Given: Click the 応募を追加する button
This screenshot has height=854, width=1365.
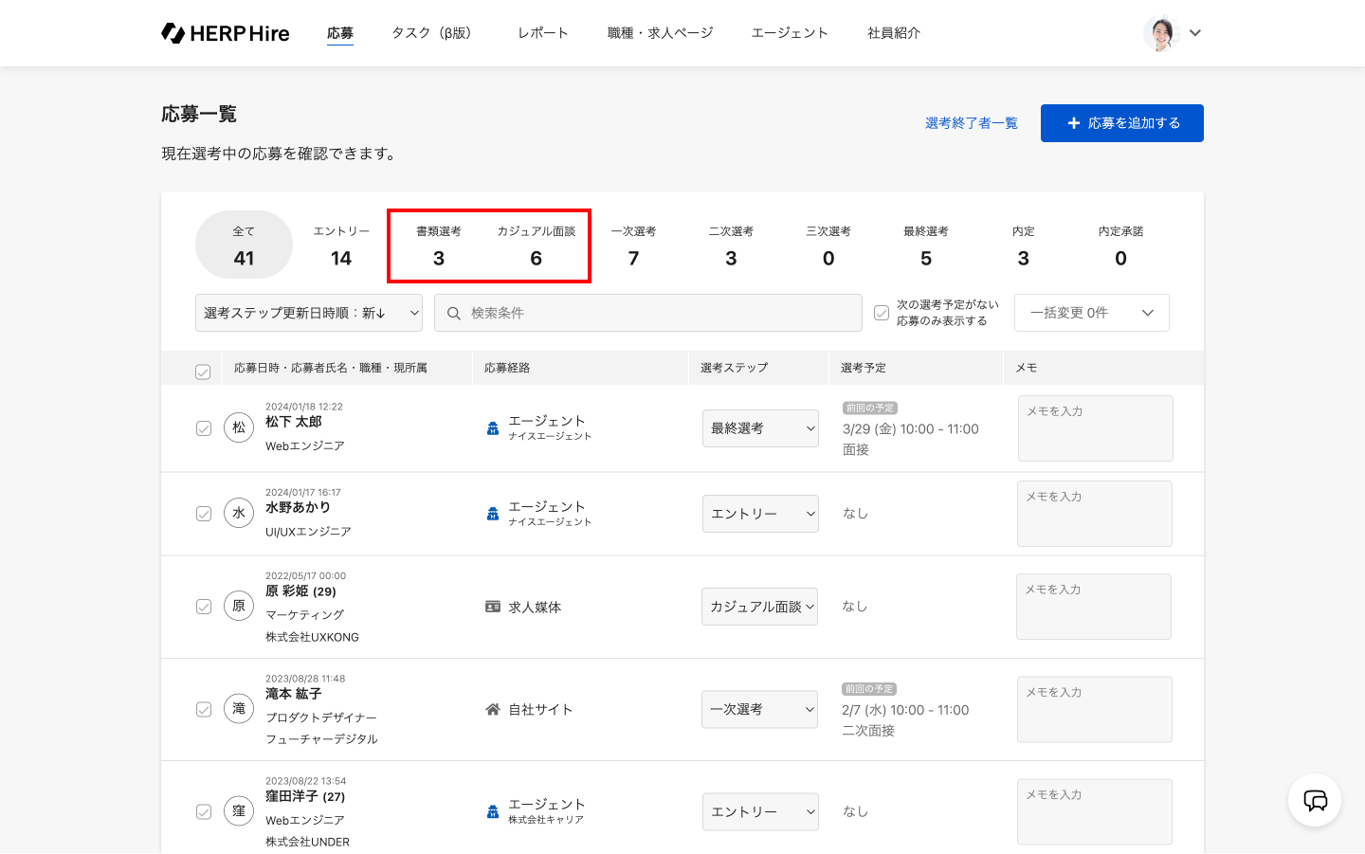Looking at the screenshot, I should click(x=1121, y=123).
